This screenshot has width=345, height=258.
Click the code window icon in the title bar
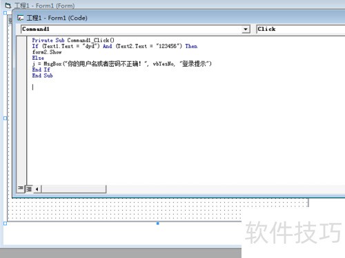tap(21, 18)
